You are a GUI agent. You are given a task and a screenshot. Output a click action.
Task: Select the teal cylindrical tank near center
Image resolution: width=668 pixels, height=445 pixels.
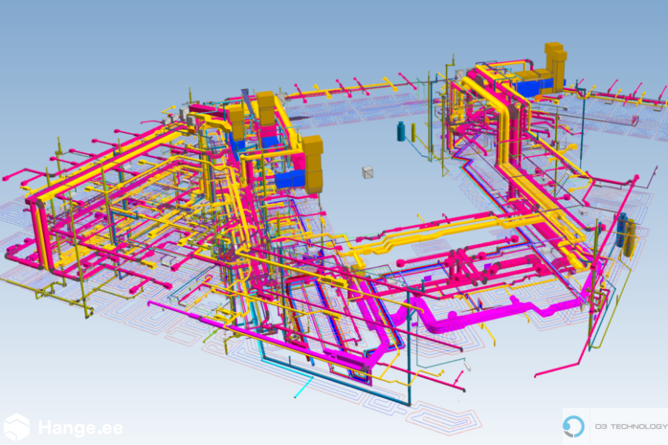(402, 131)
